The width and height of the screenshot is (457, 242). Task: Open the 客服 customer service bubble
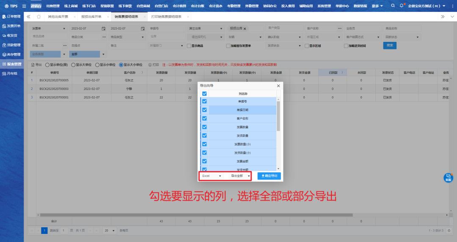(448, 177)
